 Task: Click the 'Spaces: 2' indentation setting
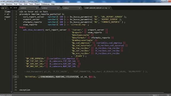tap(156, 95)
